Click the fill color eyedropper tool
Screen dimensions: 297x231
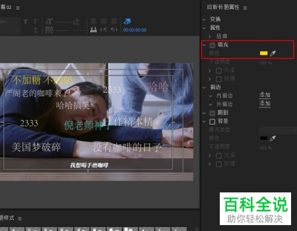pyautogui.click(x=273, y=53)
